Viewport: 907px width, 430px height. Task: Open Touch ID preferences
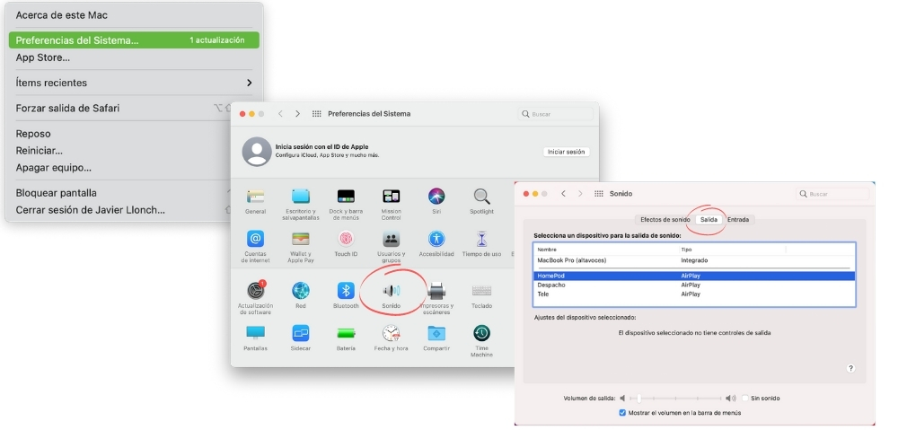click(346, 240)
